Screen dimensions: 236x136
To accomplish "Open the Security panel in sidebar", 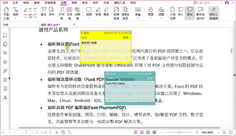I will [x=5, y=80].
